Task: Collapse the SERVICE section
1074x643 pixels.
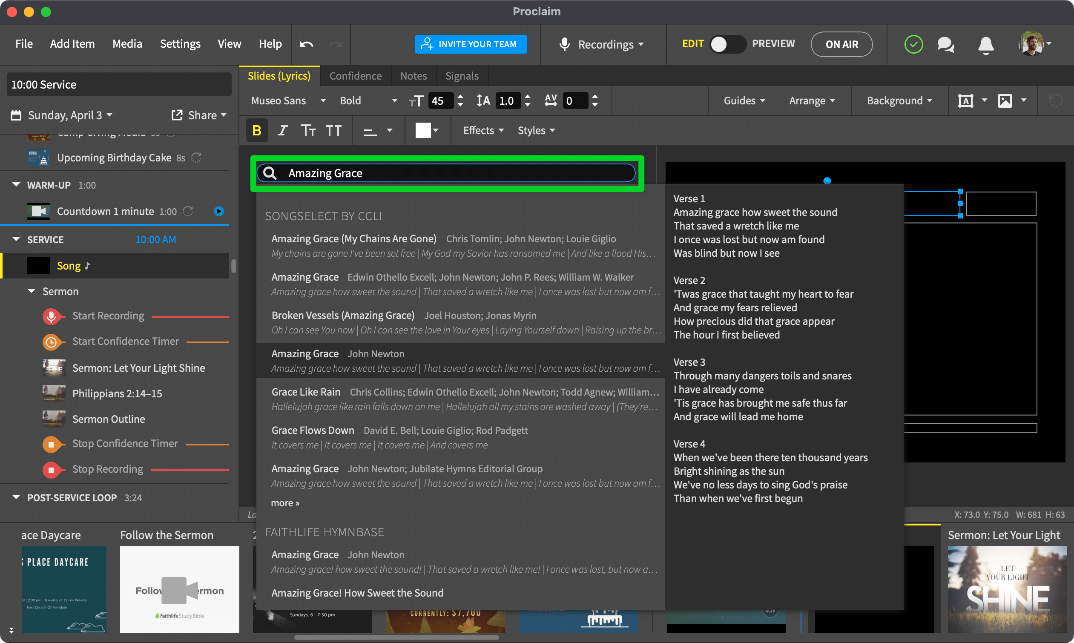Action: (16, 240)
